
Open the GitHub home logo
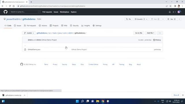pyautogui.click(x=5, y=12)
